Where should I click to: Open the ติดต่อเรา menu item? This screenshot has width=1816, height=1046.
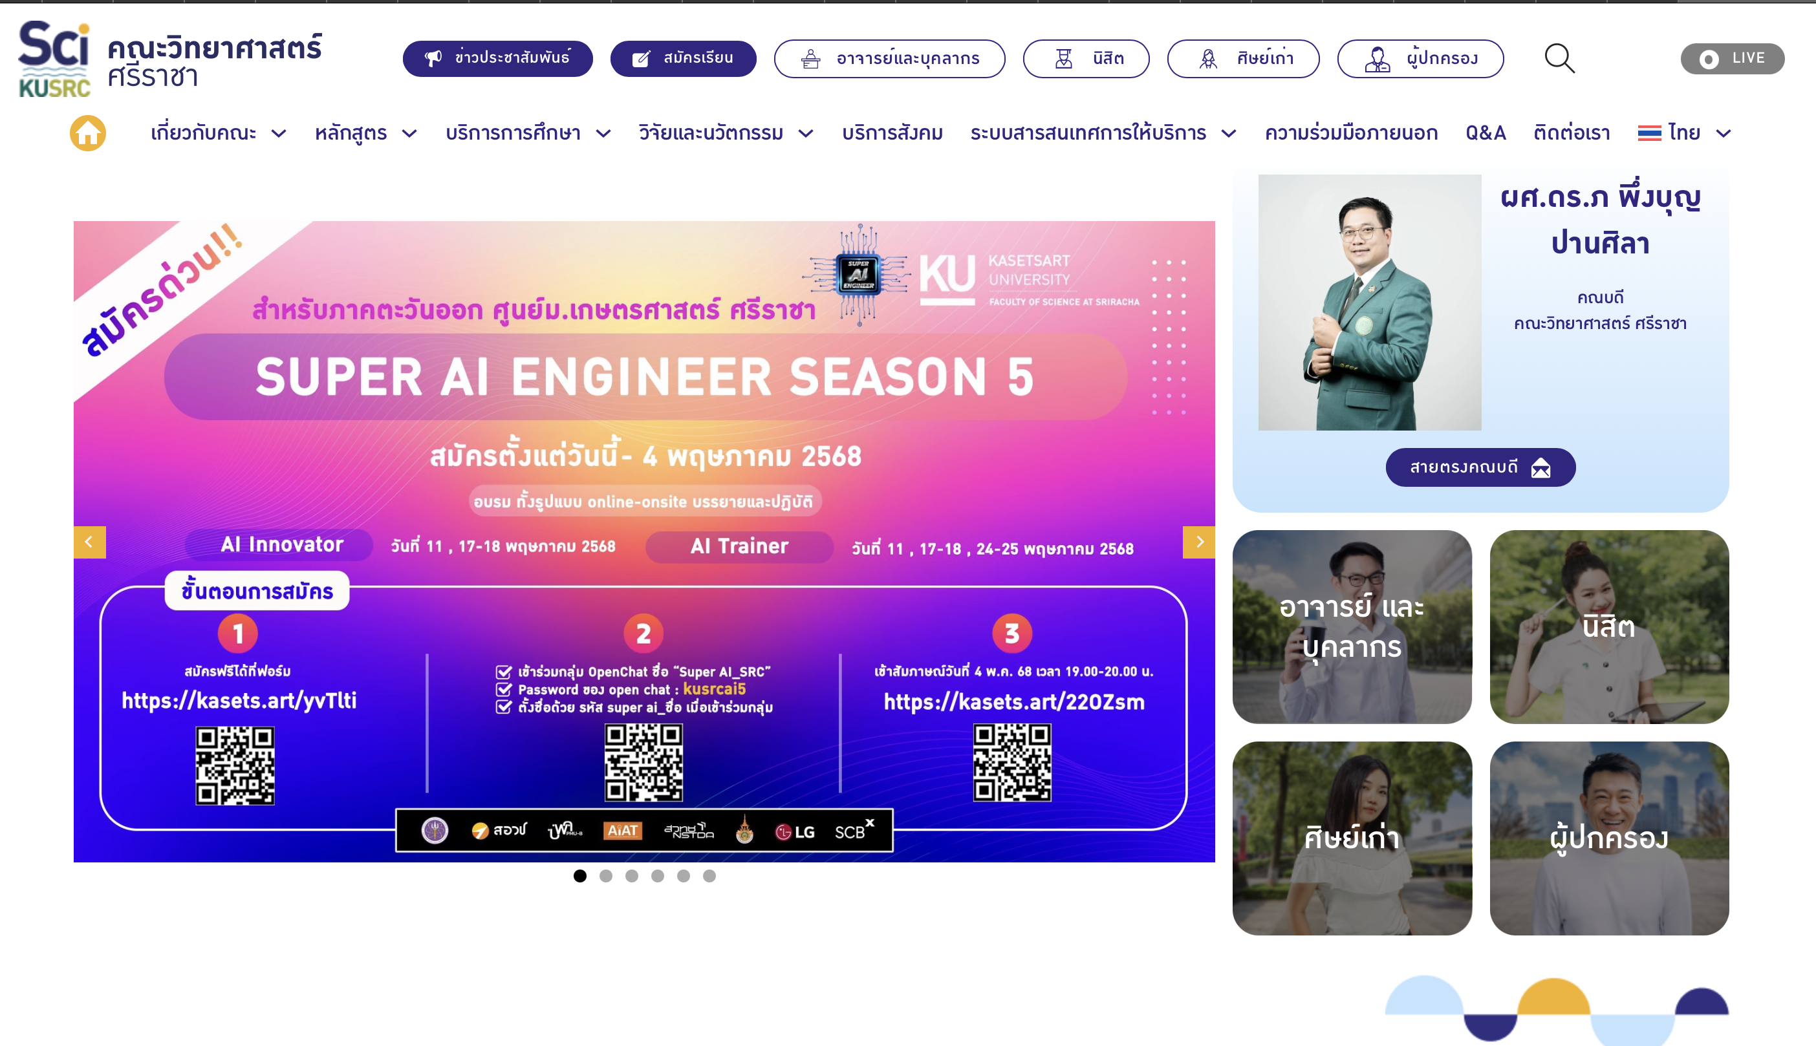(x=1571, y=133)
